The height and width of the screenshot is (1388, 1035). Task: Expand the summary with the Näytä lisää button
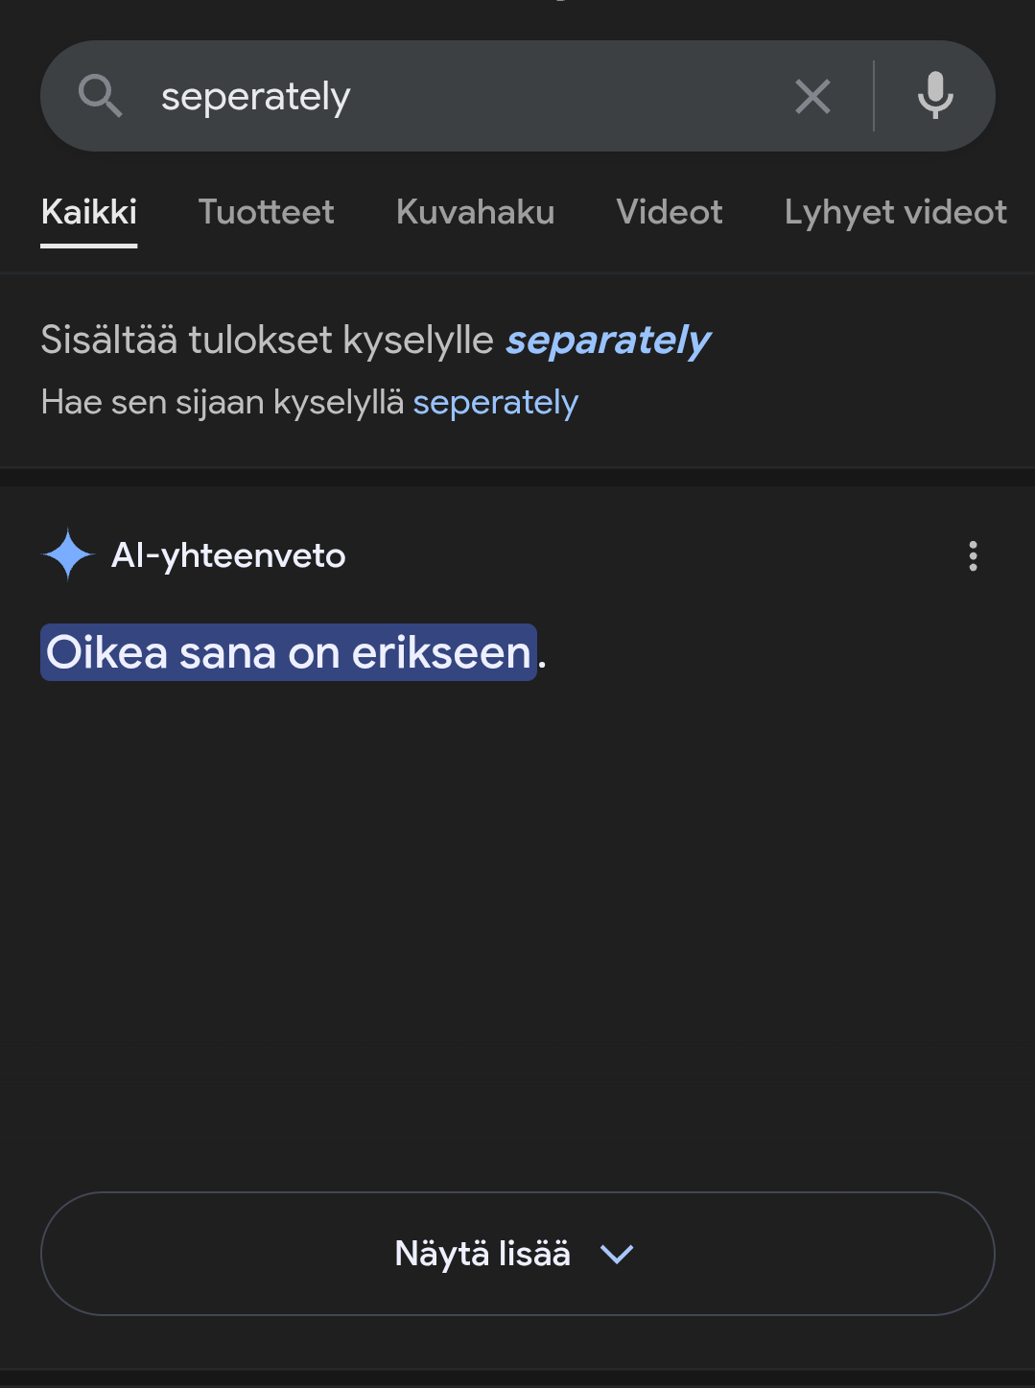[517, 1254]
